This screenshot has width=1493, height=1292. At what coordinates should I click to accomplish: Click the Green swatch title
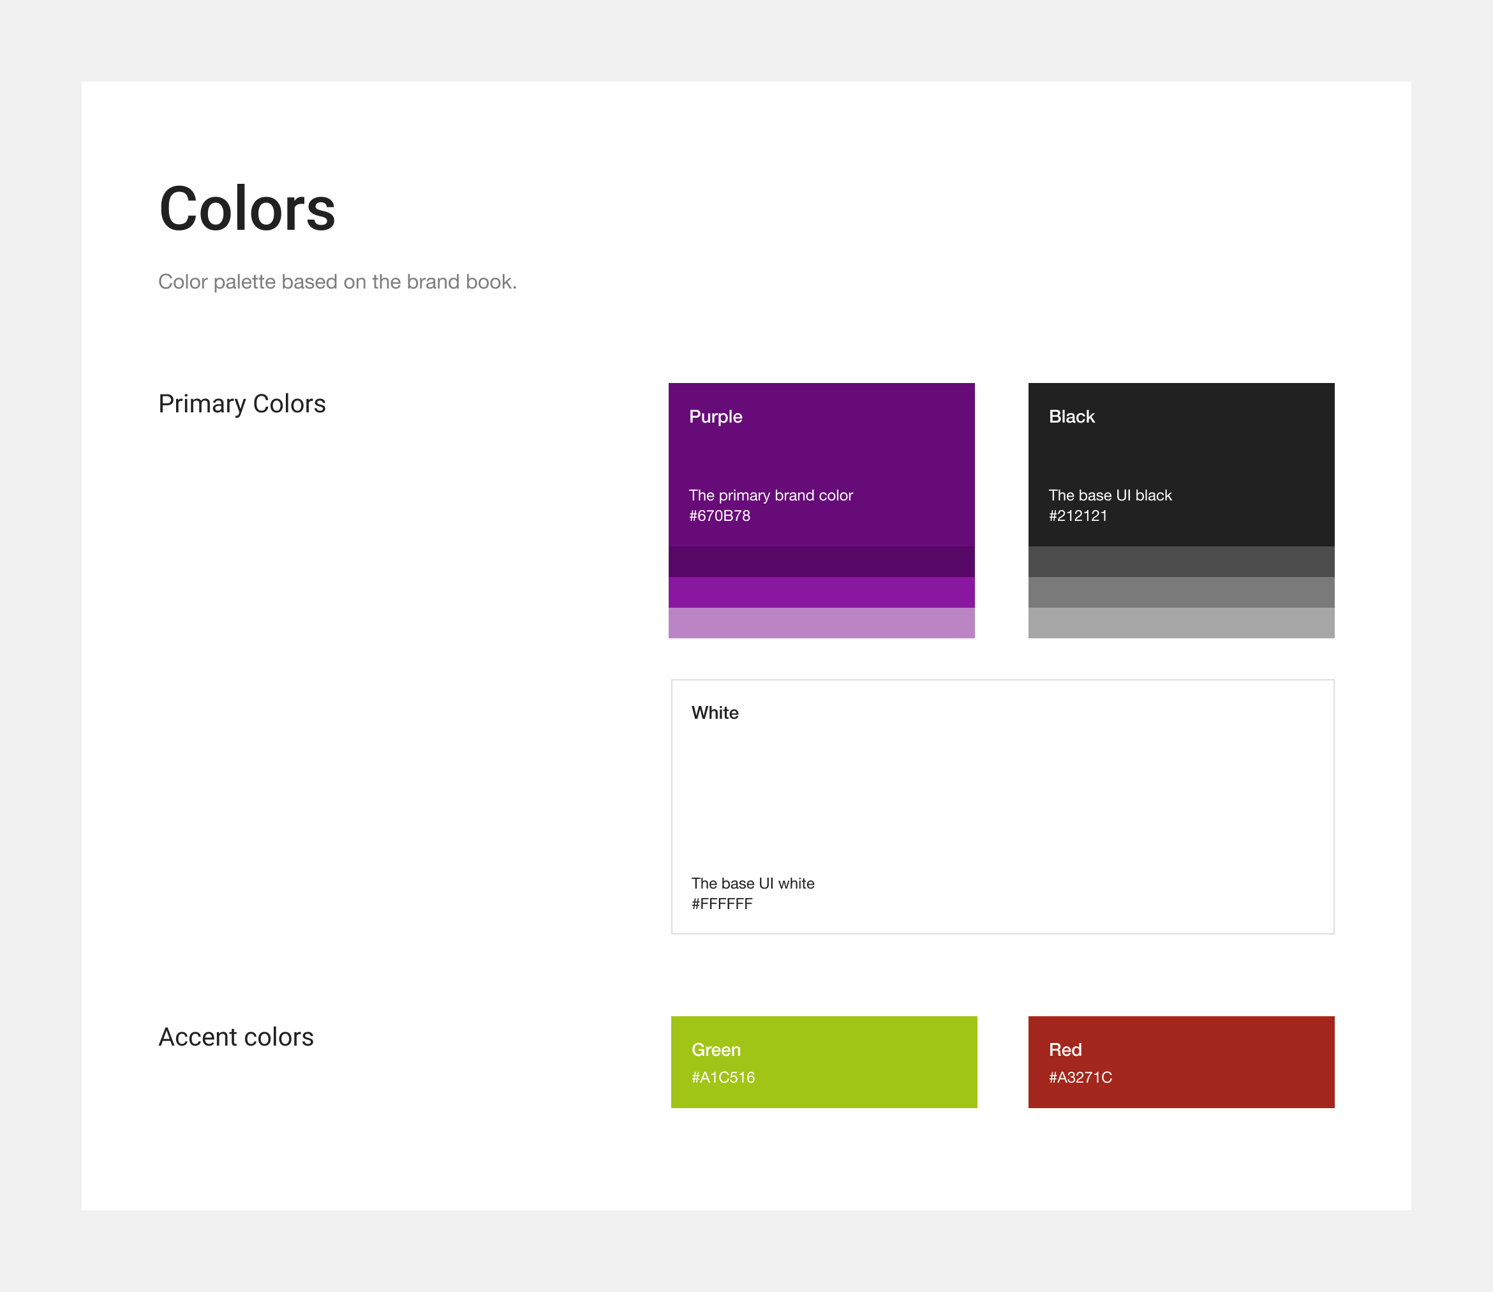[x=717, y=1049]
